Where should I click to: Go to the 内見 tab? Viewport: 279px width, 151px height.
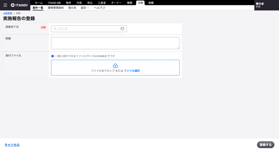coord(79,3)
